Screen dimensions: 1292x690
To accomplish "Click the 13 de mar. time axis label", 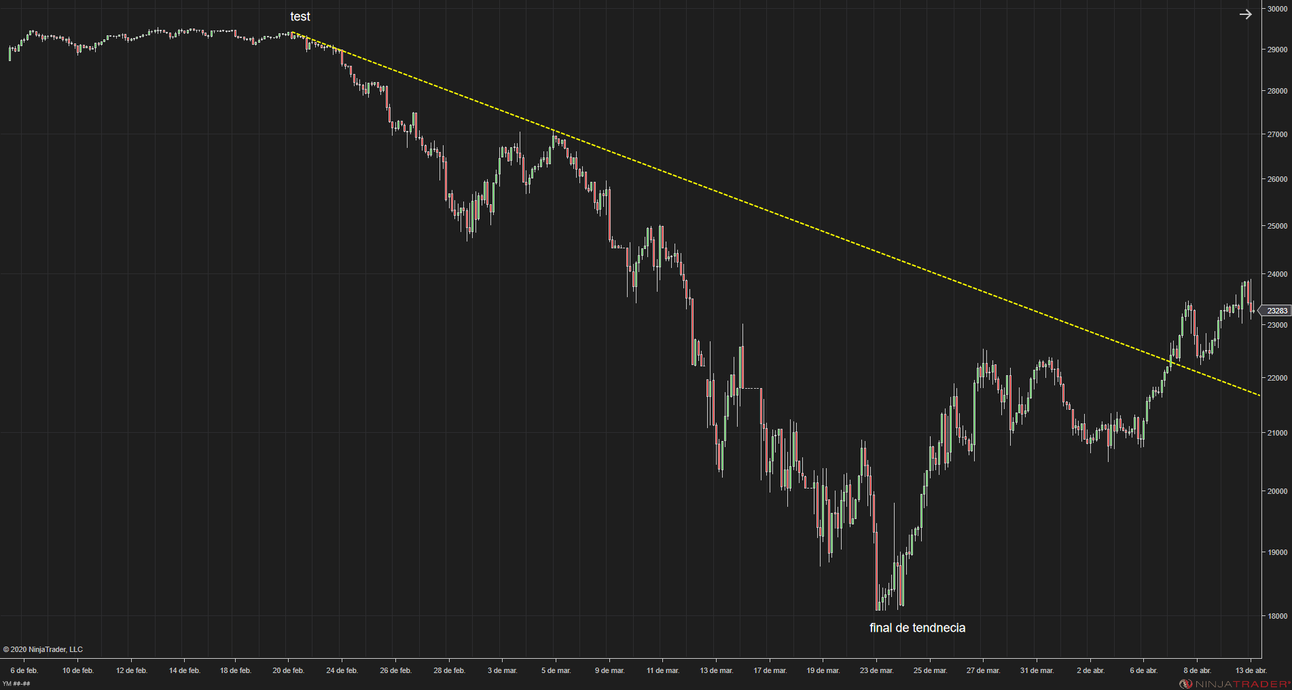I will coord(717,670).
